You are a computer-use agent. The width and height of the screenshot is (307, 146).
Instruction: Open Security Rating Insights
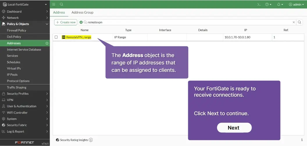tap(74, 140)
